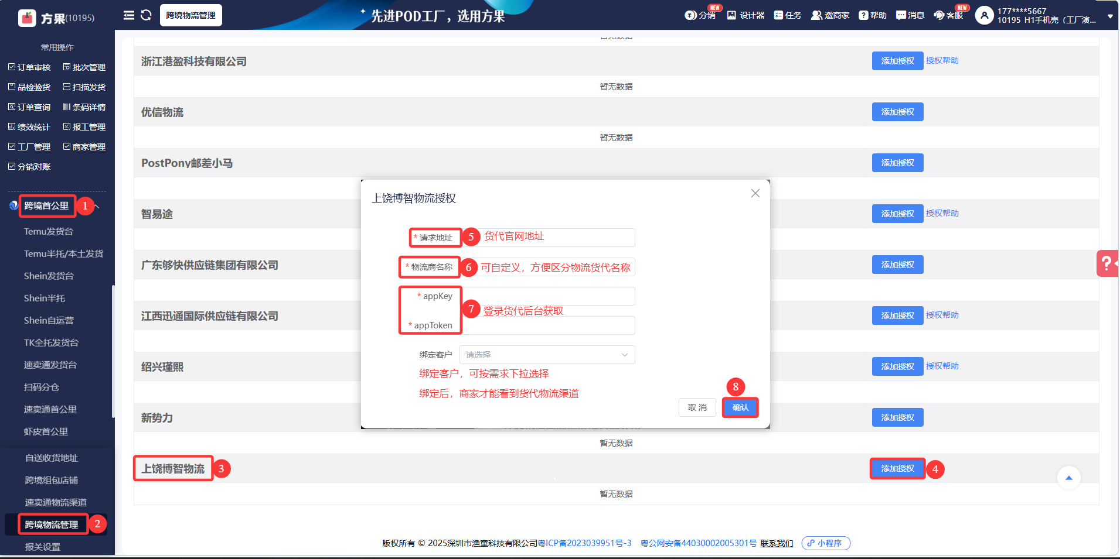
Task: Open the 任务 tasks panel
Action: point(788,15)
